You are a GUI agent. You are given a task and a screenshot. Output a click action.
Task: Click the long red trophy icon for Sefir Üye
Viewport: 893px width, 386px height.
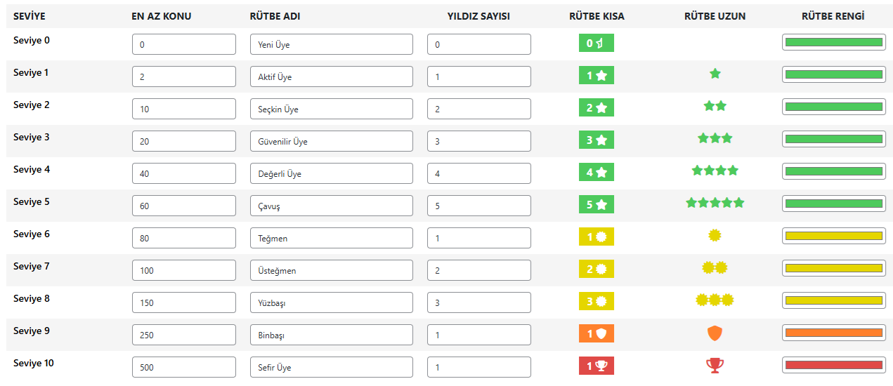[715, 365]
